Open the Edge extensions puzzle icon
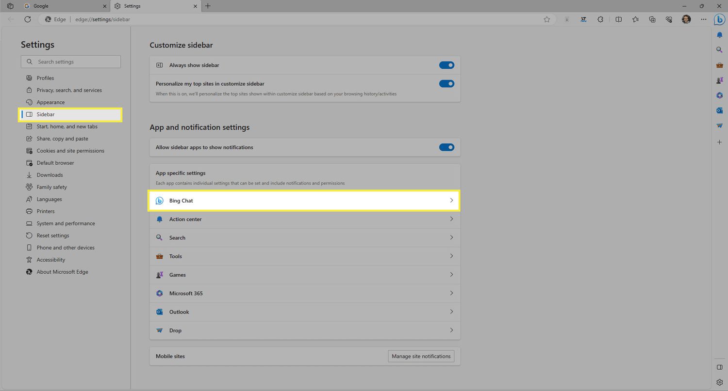 [x=600, y=19]
